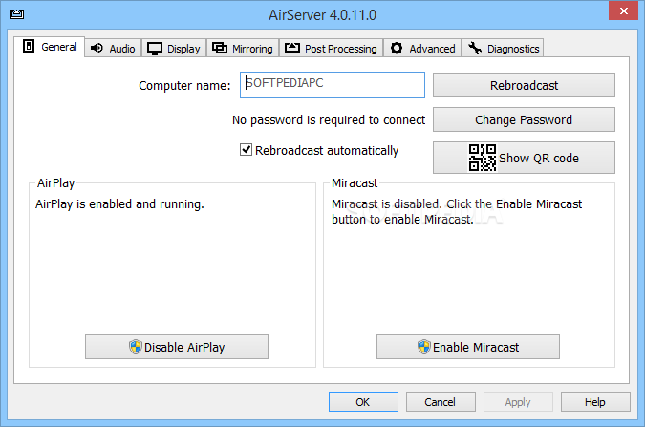Go to the Advanced tab label
This screenshot has height=427, width=645.
pos(432,49)
